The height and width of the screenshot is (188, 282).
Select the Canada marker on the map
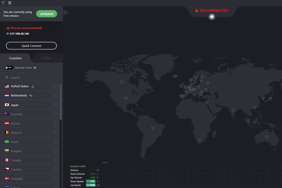pos(122,82)
